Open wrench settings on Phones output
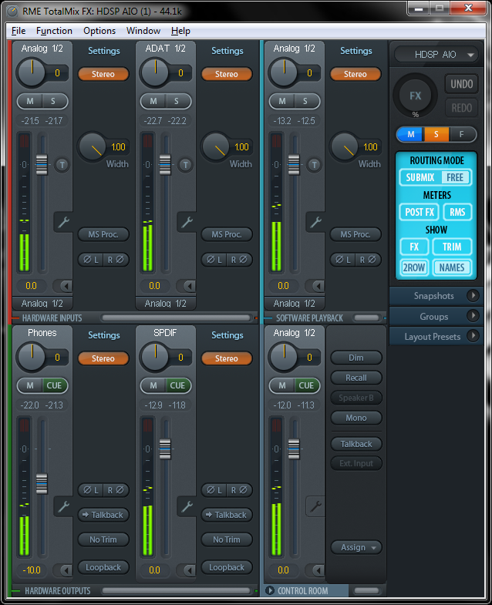492x605 pixels. [63, 506]
